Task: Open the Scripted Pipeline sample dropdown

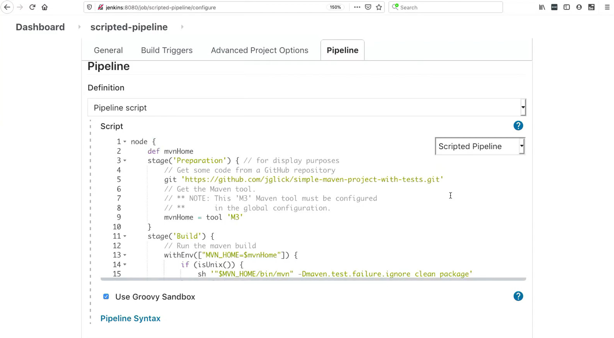Action: click(480, 146)
